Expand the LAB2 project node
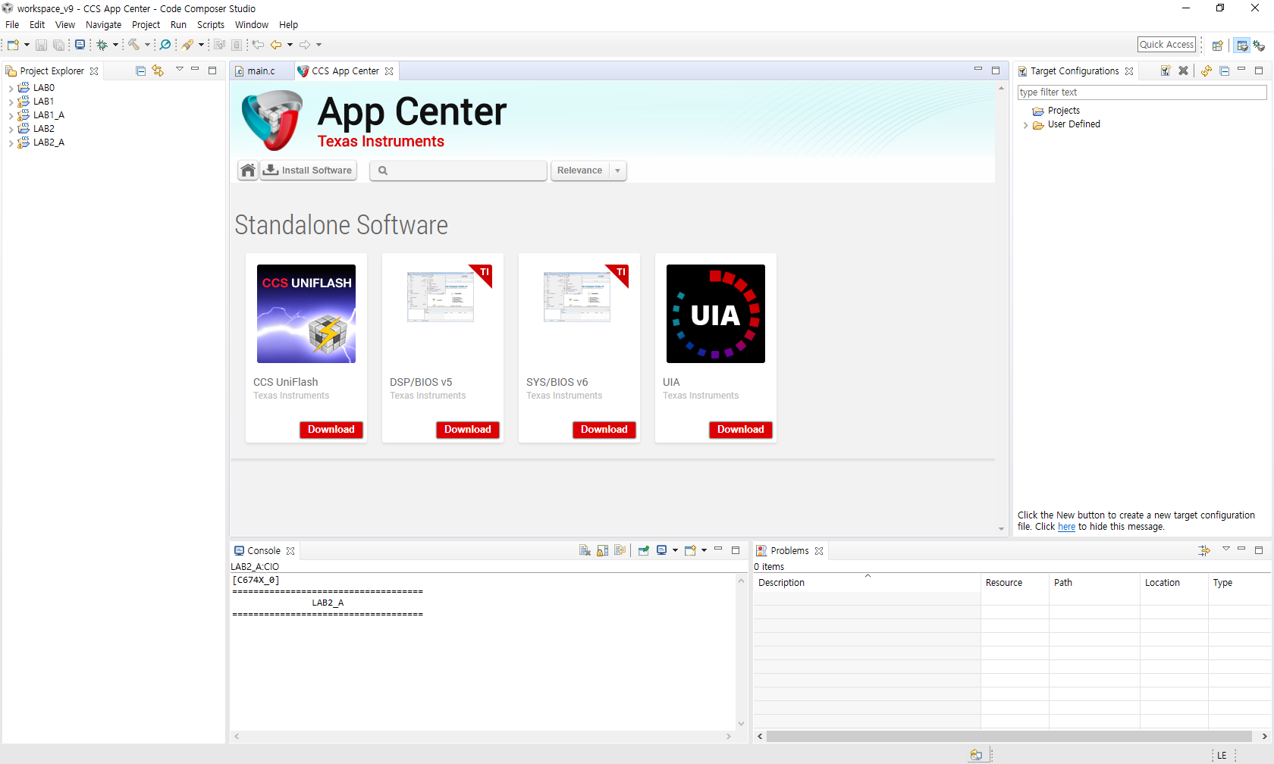The height and width of the screenshot is (764, 1274). pyautogui.click(x=11, y=130)
